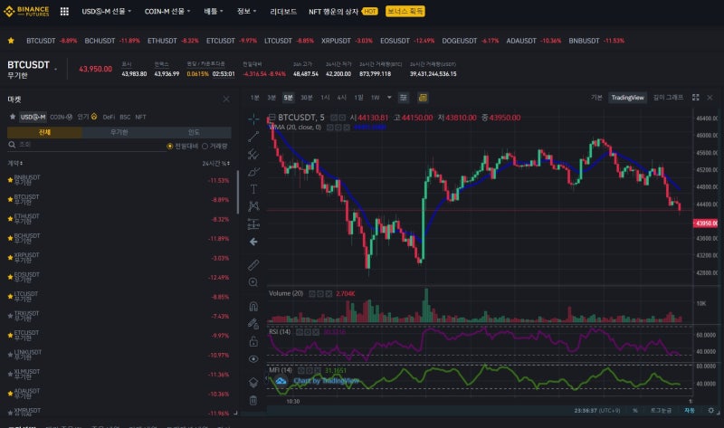Click the trash remove drawings icon
Screen dimensions: 724x428
tap(253, 400)
